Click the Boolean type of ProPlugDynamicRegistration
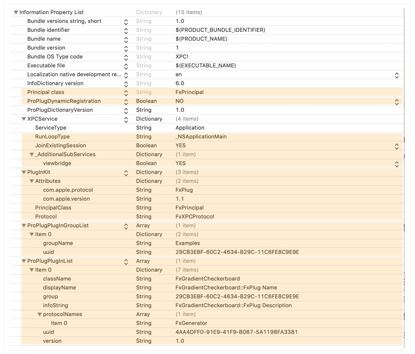 coord(146,101)
